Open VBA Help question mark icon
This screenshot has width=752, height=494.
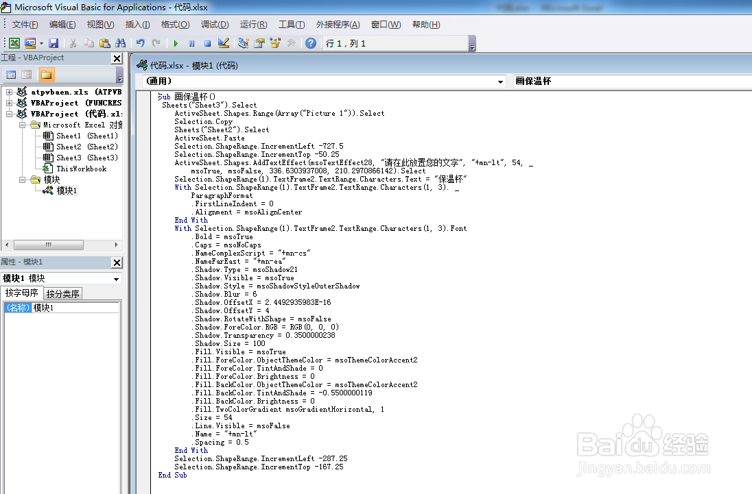point(311,44)
